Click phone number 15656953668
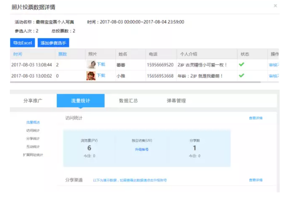Image resolution: width=289 pixels, height=198 pixels. tap(160, 76)
